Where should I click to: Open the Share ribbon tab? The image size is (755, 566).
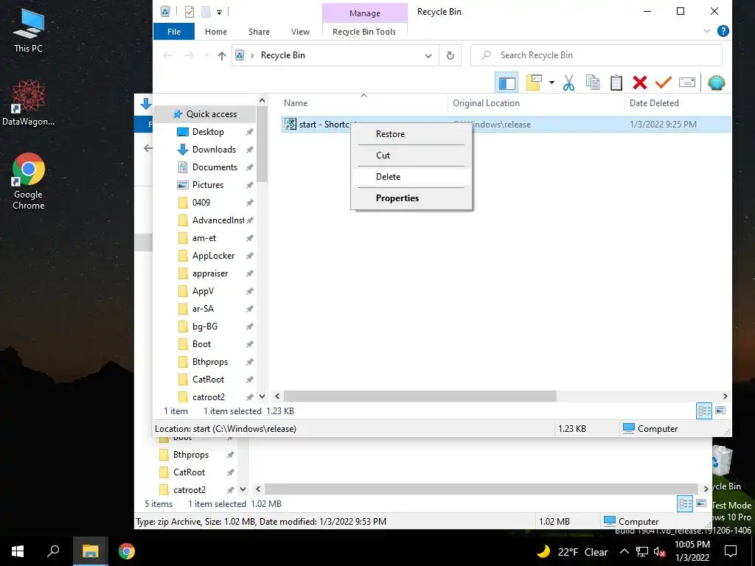[x=259, y=32]
